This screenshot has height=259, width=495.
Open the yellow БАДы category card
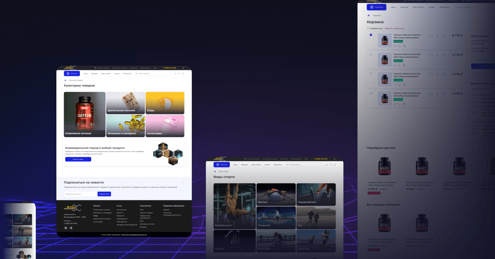coord(165,103)
